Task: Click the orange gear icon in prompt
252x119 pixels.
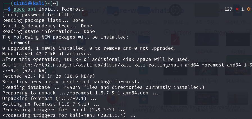Action: click(x=248, y=9)
